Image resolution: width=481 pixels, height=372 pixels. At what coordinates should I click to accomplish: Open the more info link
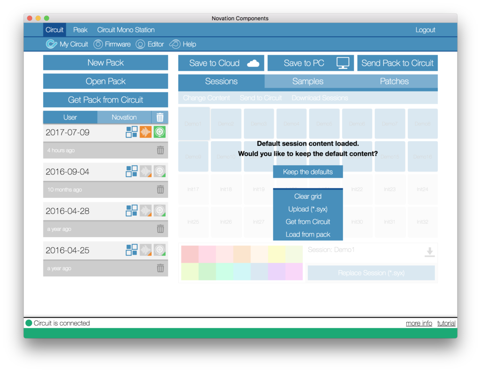(x=419, y=323)
